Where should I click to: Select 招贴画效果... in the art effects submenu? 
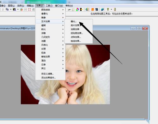point(79,33)
